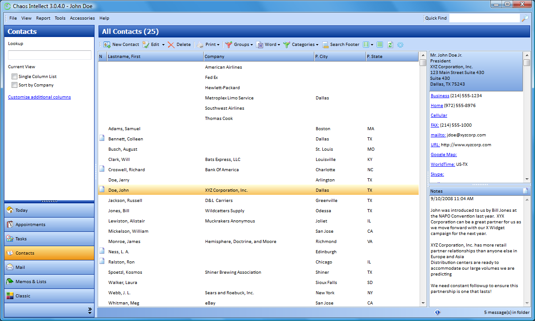535x321 pixels.
Task: Click the red Delete X icon
Action: coord(171,45)
